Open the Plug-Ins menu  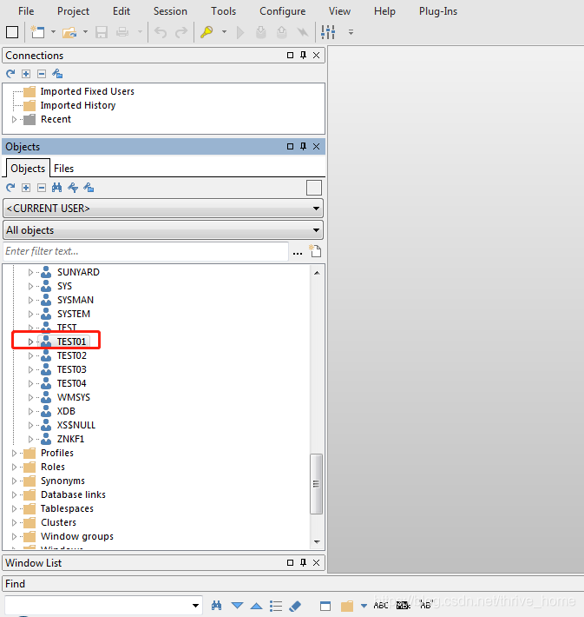click(x=438, y=11)
